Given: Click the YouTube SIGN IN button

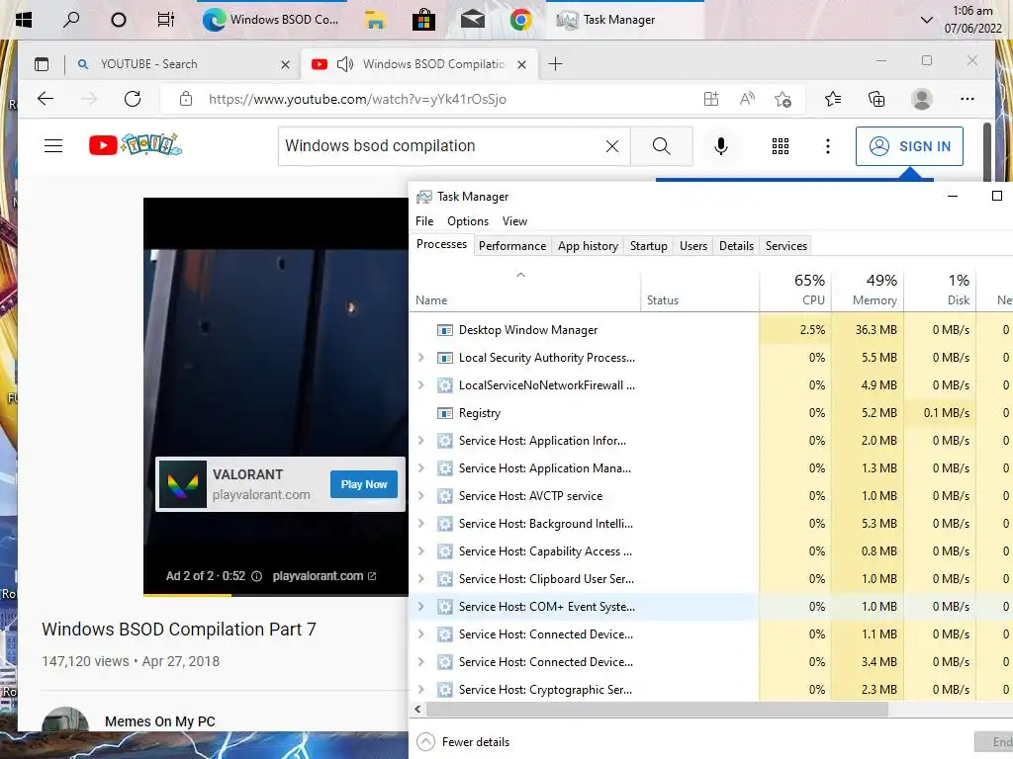Looking at the screenshot, I should point(909,146).
